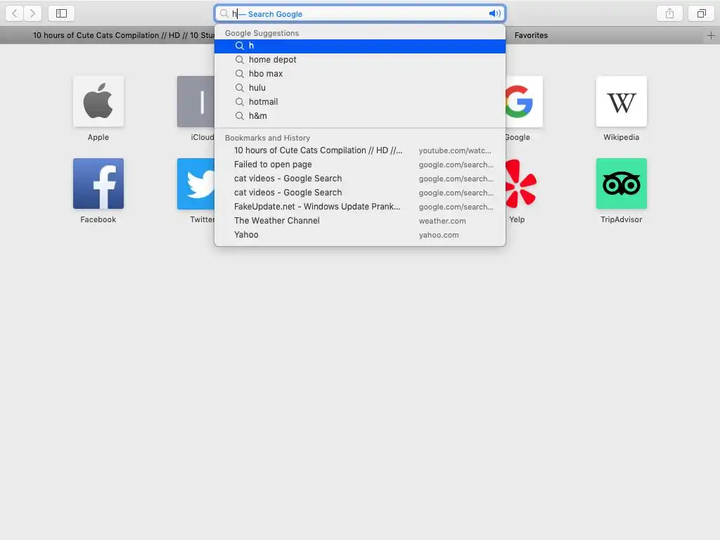
Task: Click the 'Yelp' label under favorites
Action: point(517,219)
